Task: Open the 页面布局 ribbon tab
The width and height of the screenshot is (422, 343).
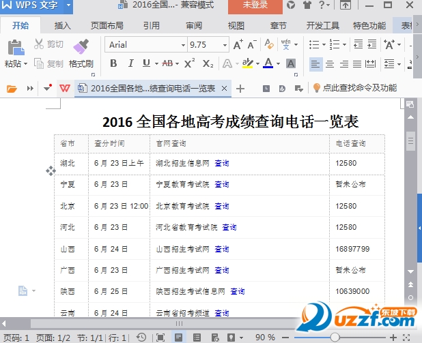Action: pos(107,26)
